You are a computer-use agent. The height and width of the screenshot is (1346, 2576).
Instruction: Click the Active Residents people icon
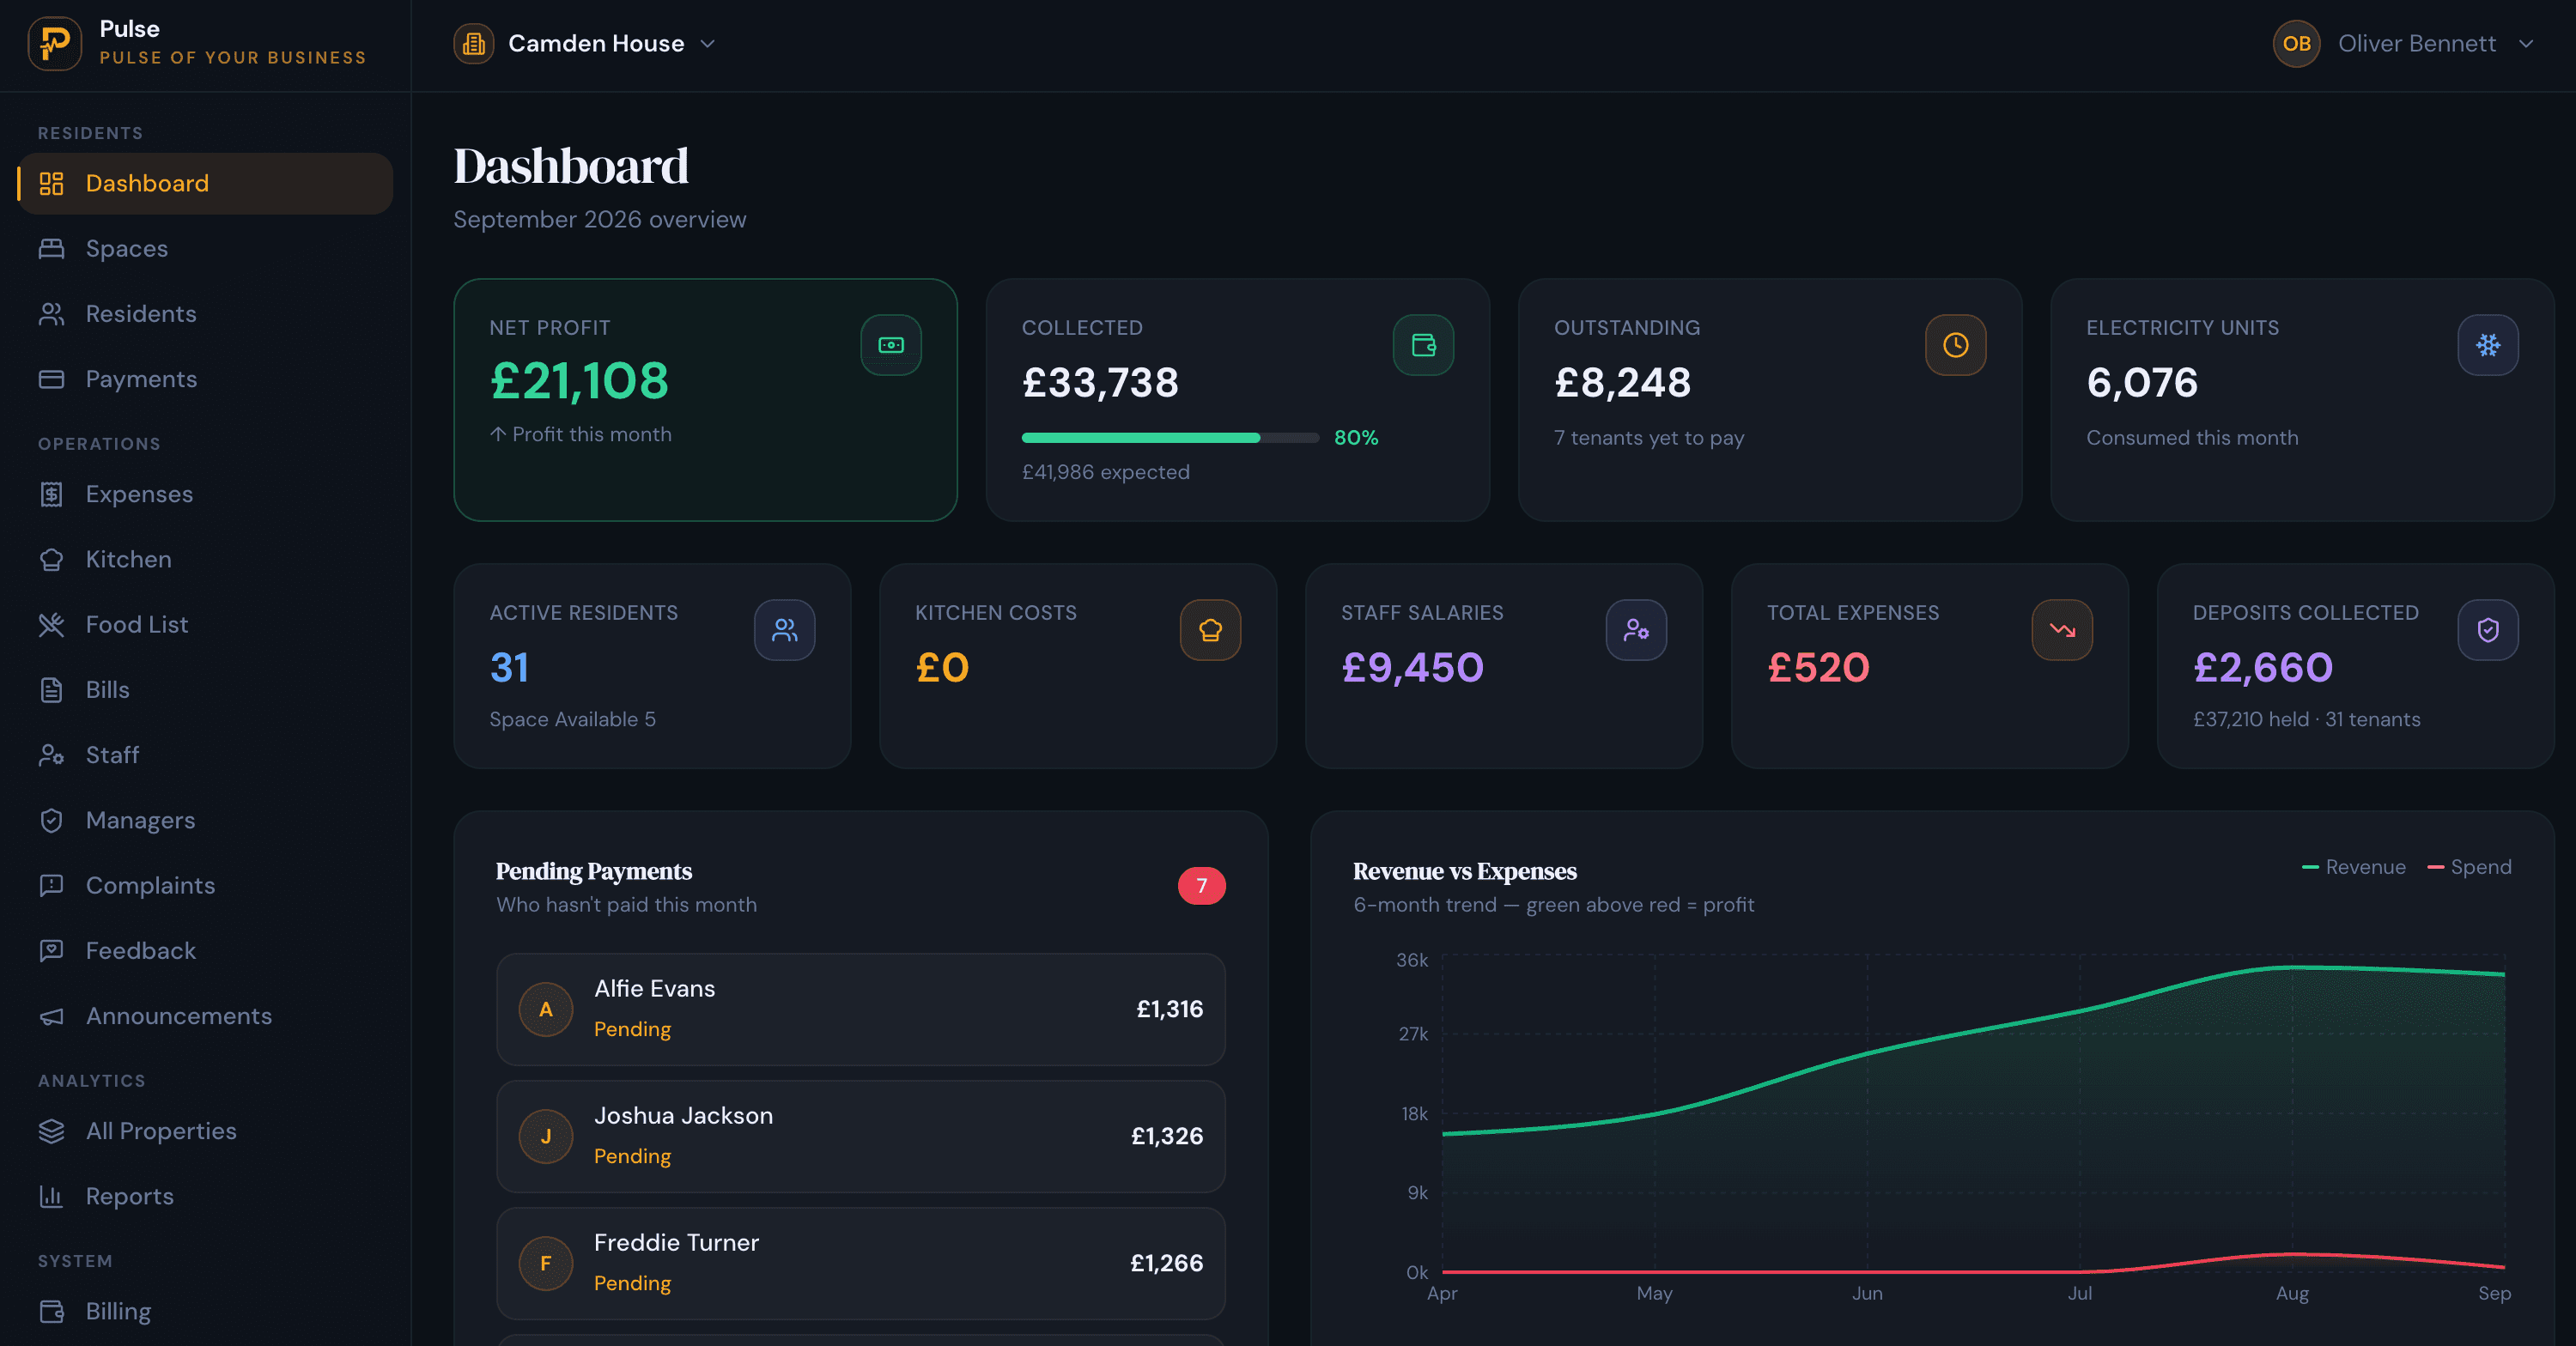(785, 630)
